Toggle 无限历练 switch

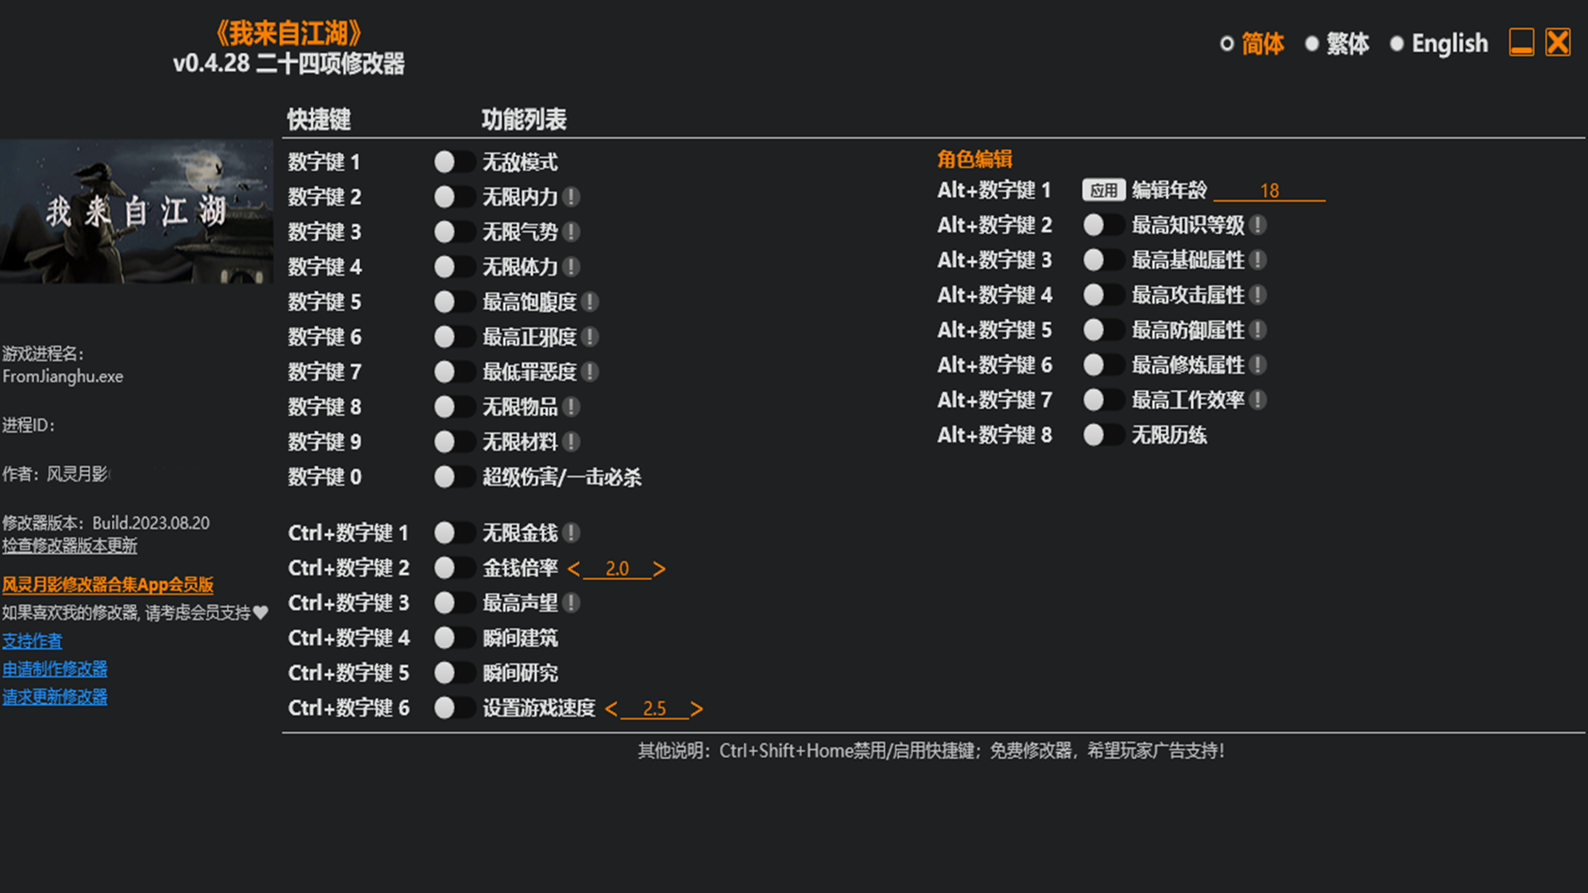click(1102, 435)
